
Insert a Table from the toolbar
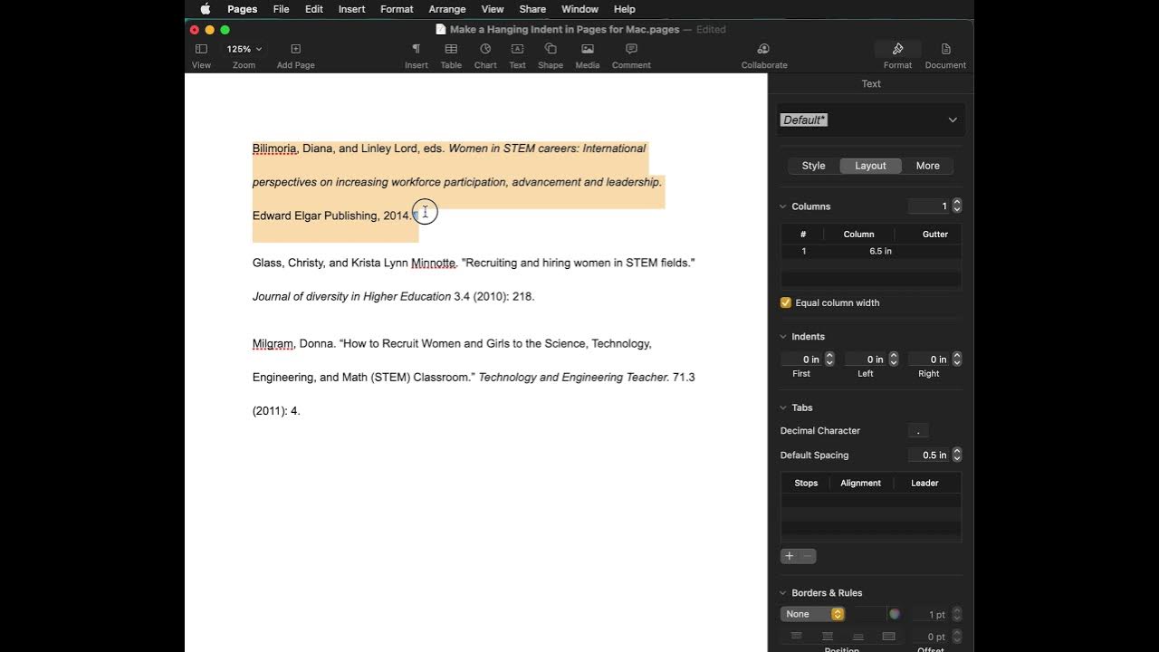[x=451, y=49]
